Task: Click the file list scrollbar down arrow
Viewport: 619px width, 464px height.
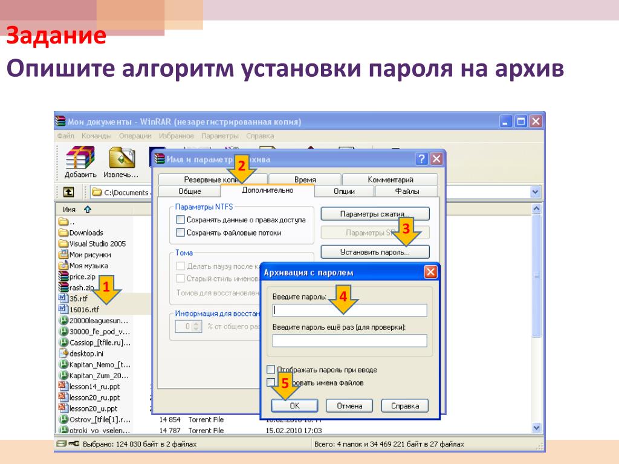Action: point(536,428)
